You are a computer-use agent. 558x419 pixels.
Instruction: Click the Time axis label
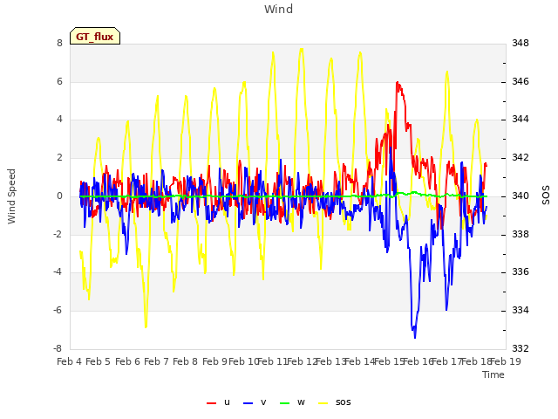(x=493, y=374)
